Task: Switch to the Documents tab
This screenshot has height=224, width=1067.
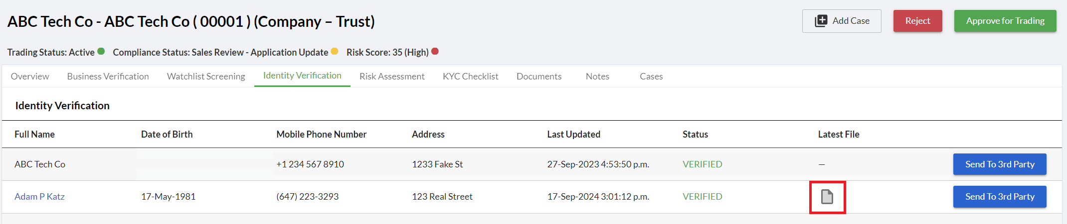Action: click(x=539, y=76)
